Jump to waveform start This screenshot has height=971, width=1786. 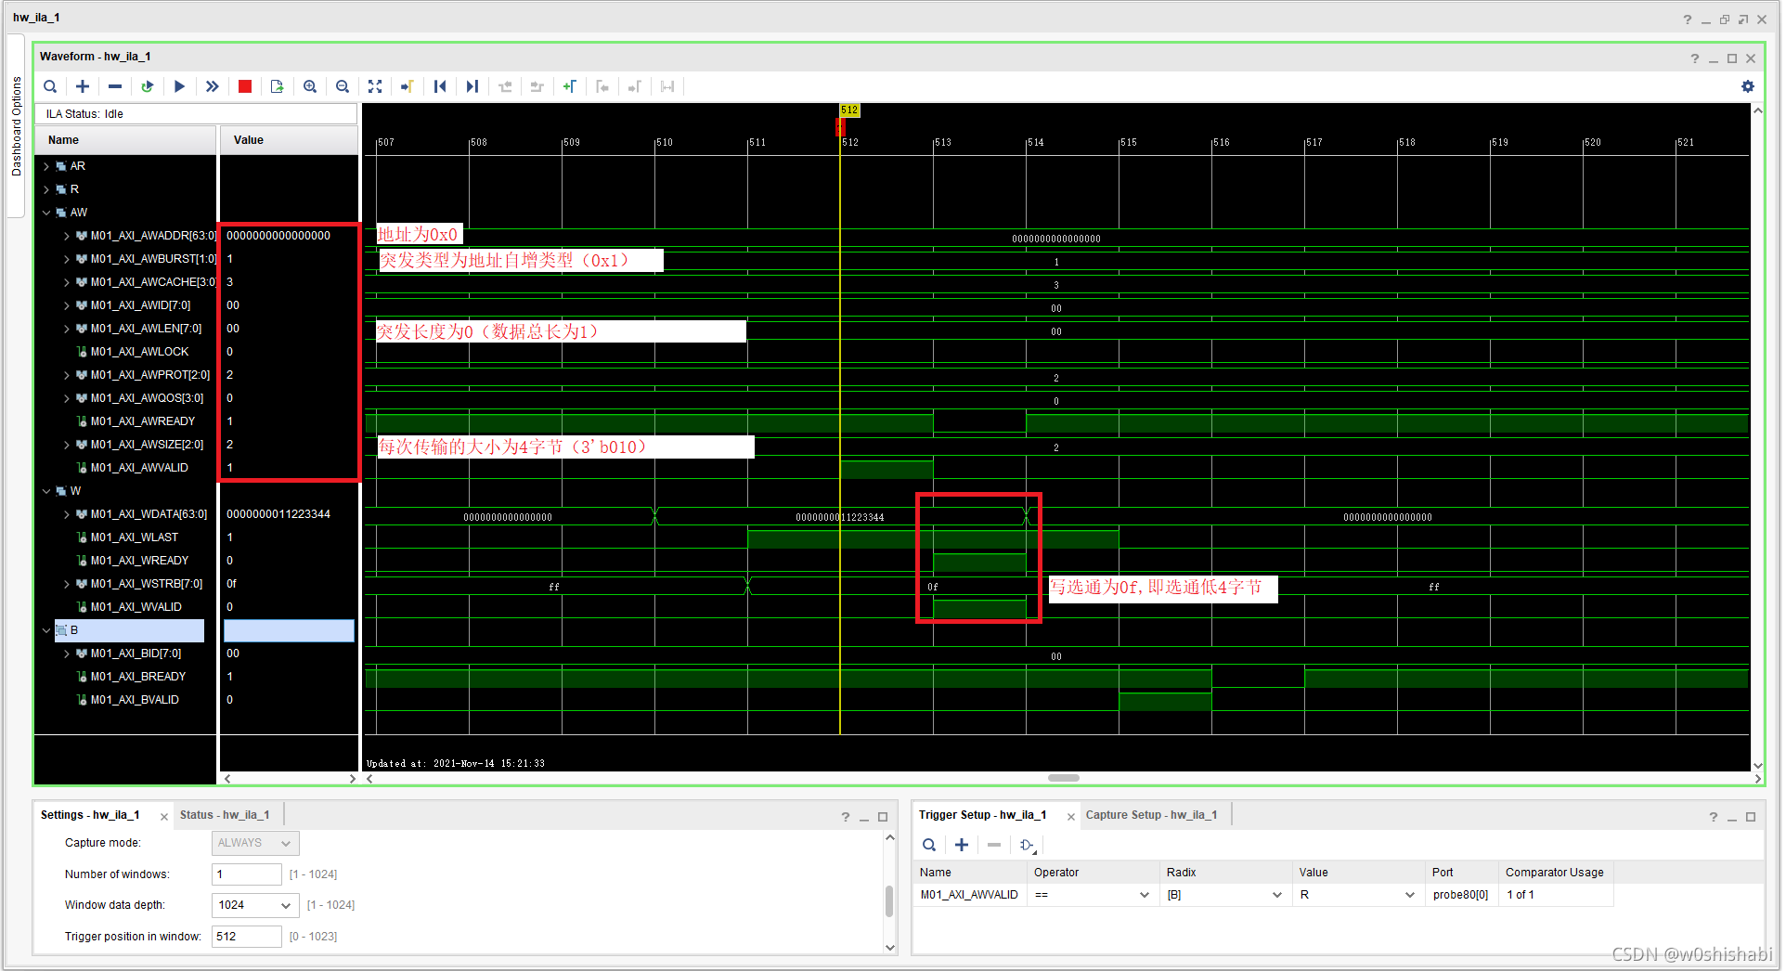[x=440, y=86]
